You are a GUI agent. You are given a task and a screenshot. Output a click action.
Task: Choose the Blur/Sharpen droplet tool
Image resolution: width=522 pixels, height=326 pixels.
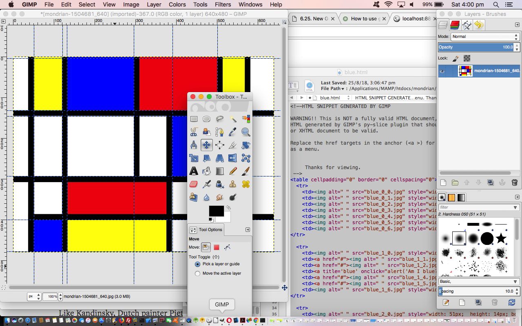[207, 197]
